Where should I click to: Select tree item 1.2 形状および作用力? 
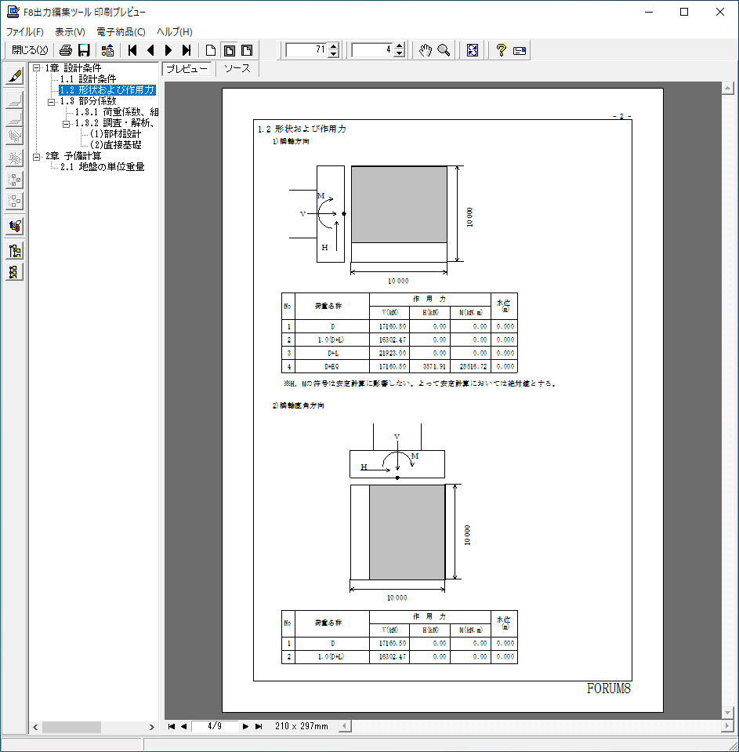point(107,90)
